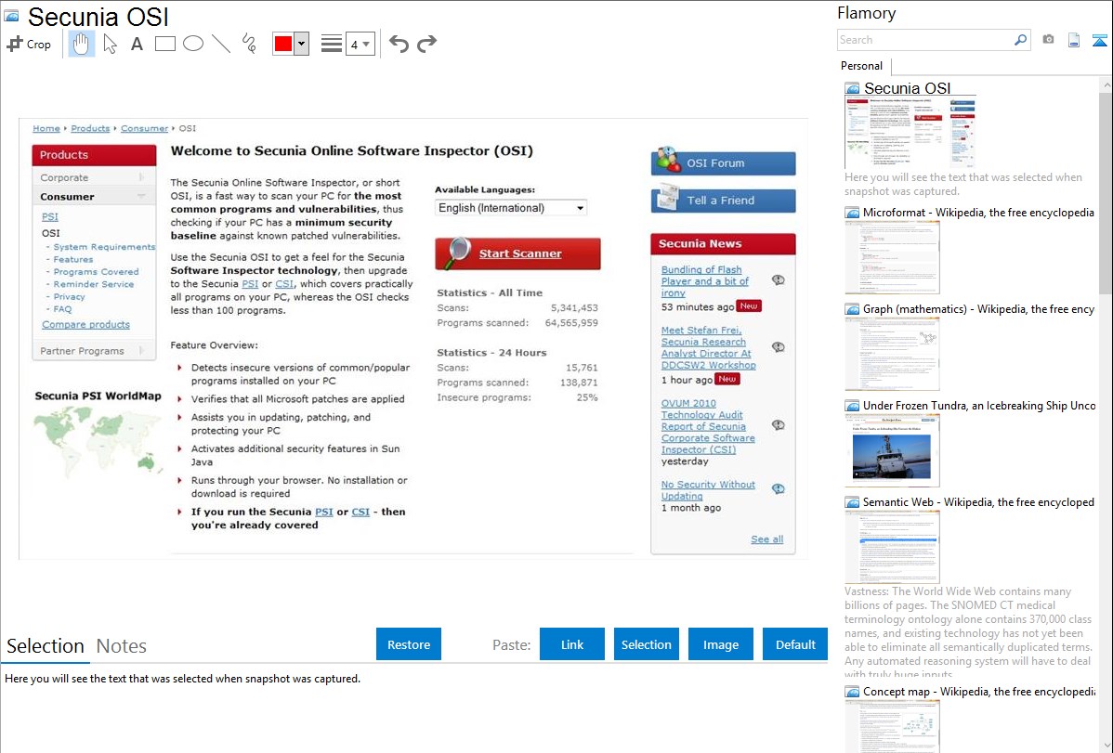The height and width of the screenshot is (753, 1113).
Task: Click the Secunia PSI WorldMap image
Action: [x=98, y=440]
